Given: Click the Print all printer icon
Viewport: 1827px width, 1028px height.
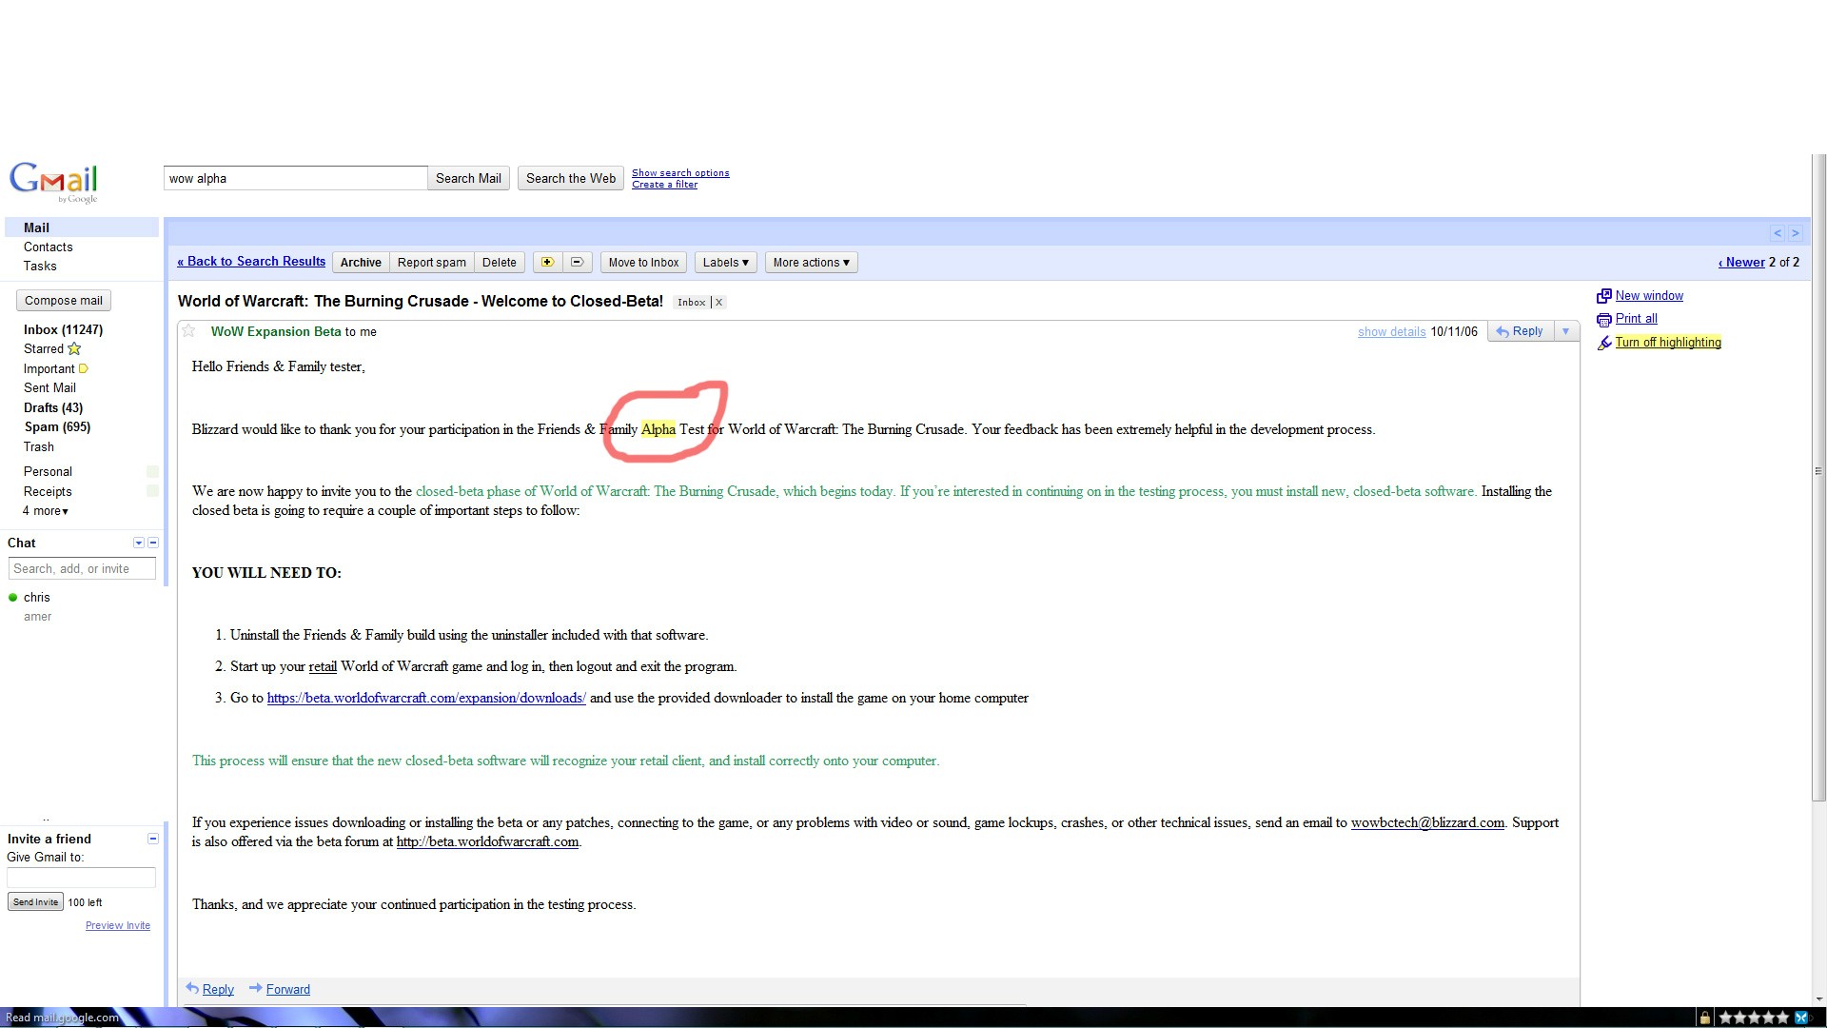Looking at the screenshot, I should pyautogui.click(x=1603, y=320).
